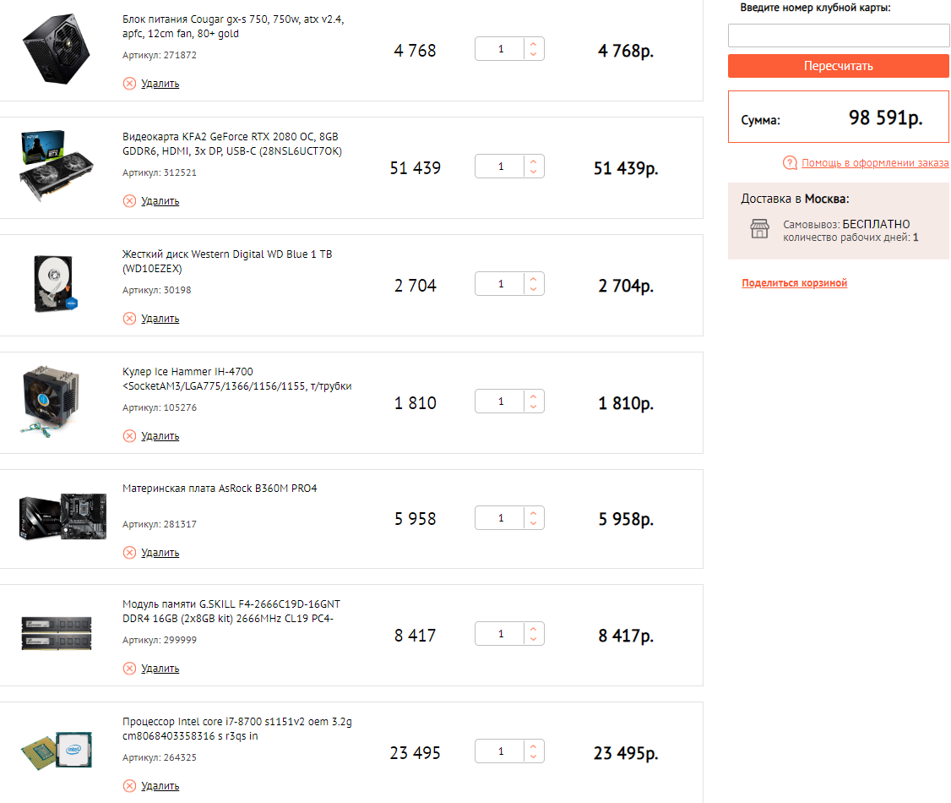
Task: Click the pickup store icon in delivery
Action: (759, 229)
